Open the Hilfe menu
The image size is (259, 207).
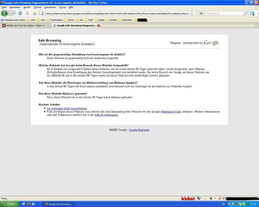(71, 7)
